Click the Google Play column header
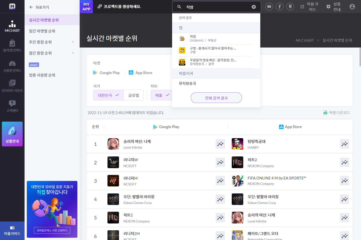Image resolution: width=361 pixels, height=240 pixels. pyautogui.click(x=166, y=127)
